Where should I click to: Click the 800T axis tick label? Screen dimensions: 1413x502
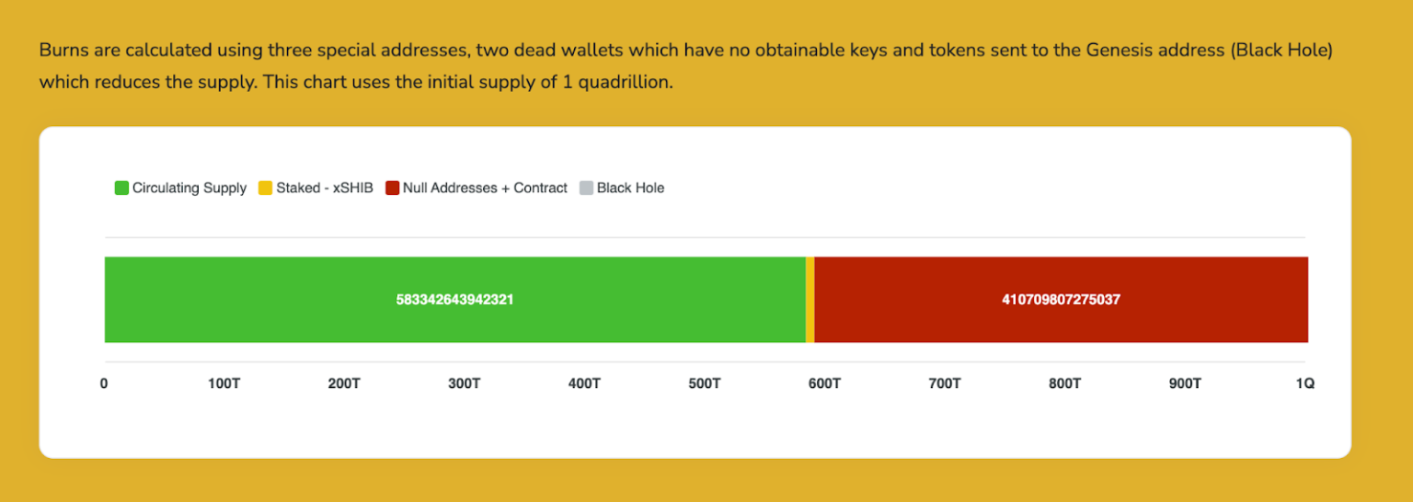pyautogui.click(x=1064, y=383)
